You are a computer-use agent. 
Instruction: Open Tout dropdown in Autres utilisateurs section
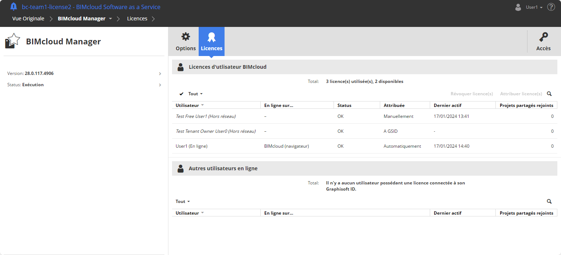pyautogui.click(x=183, y=202)
